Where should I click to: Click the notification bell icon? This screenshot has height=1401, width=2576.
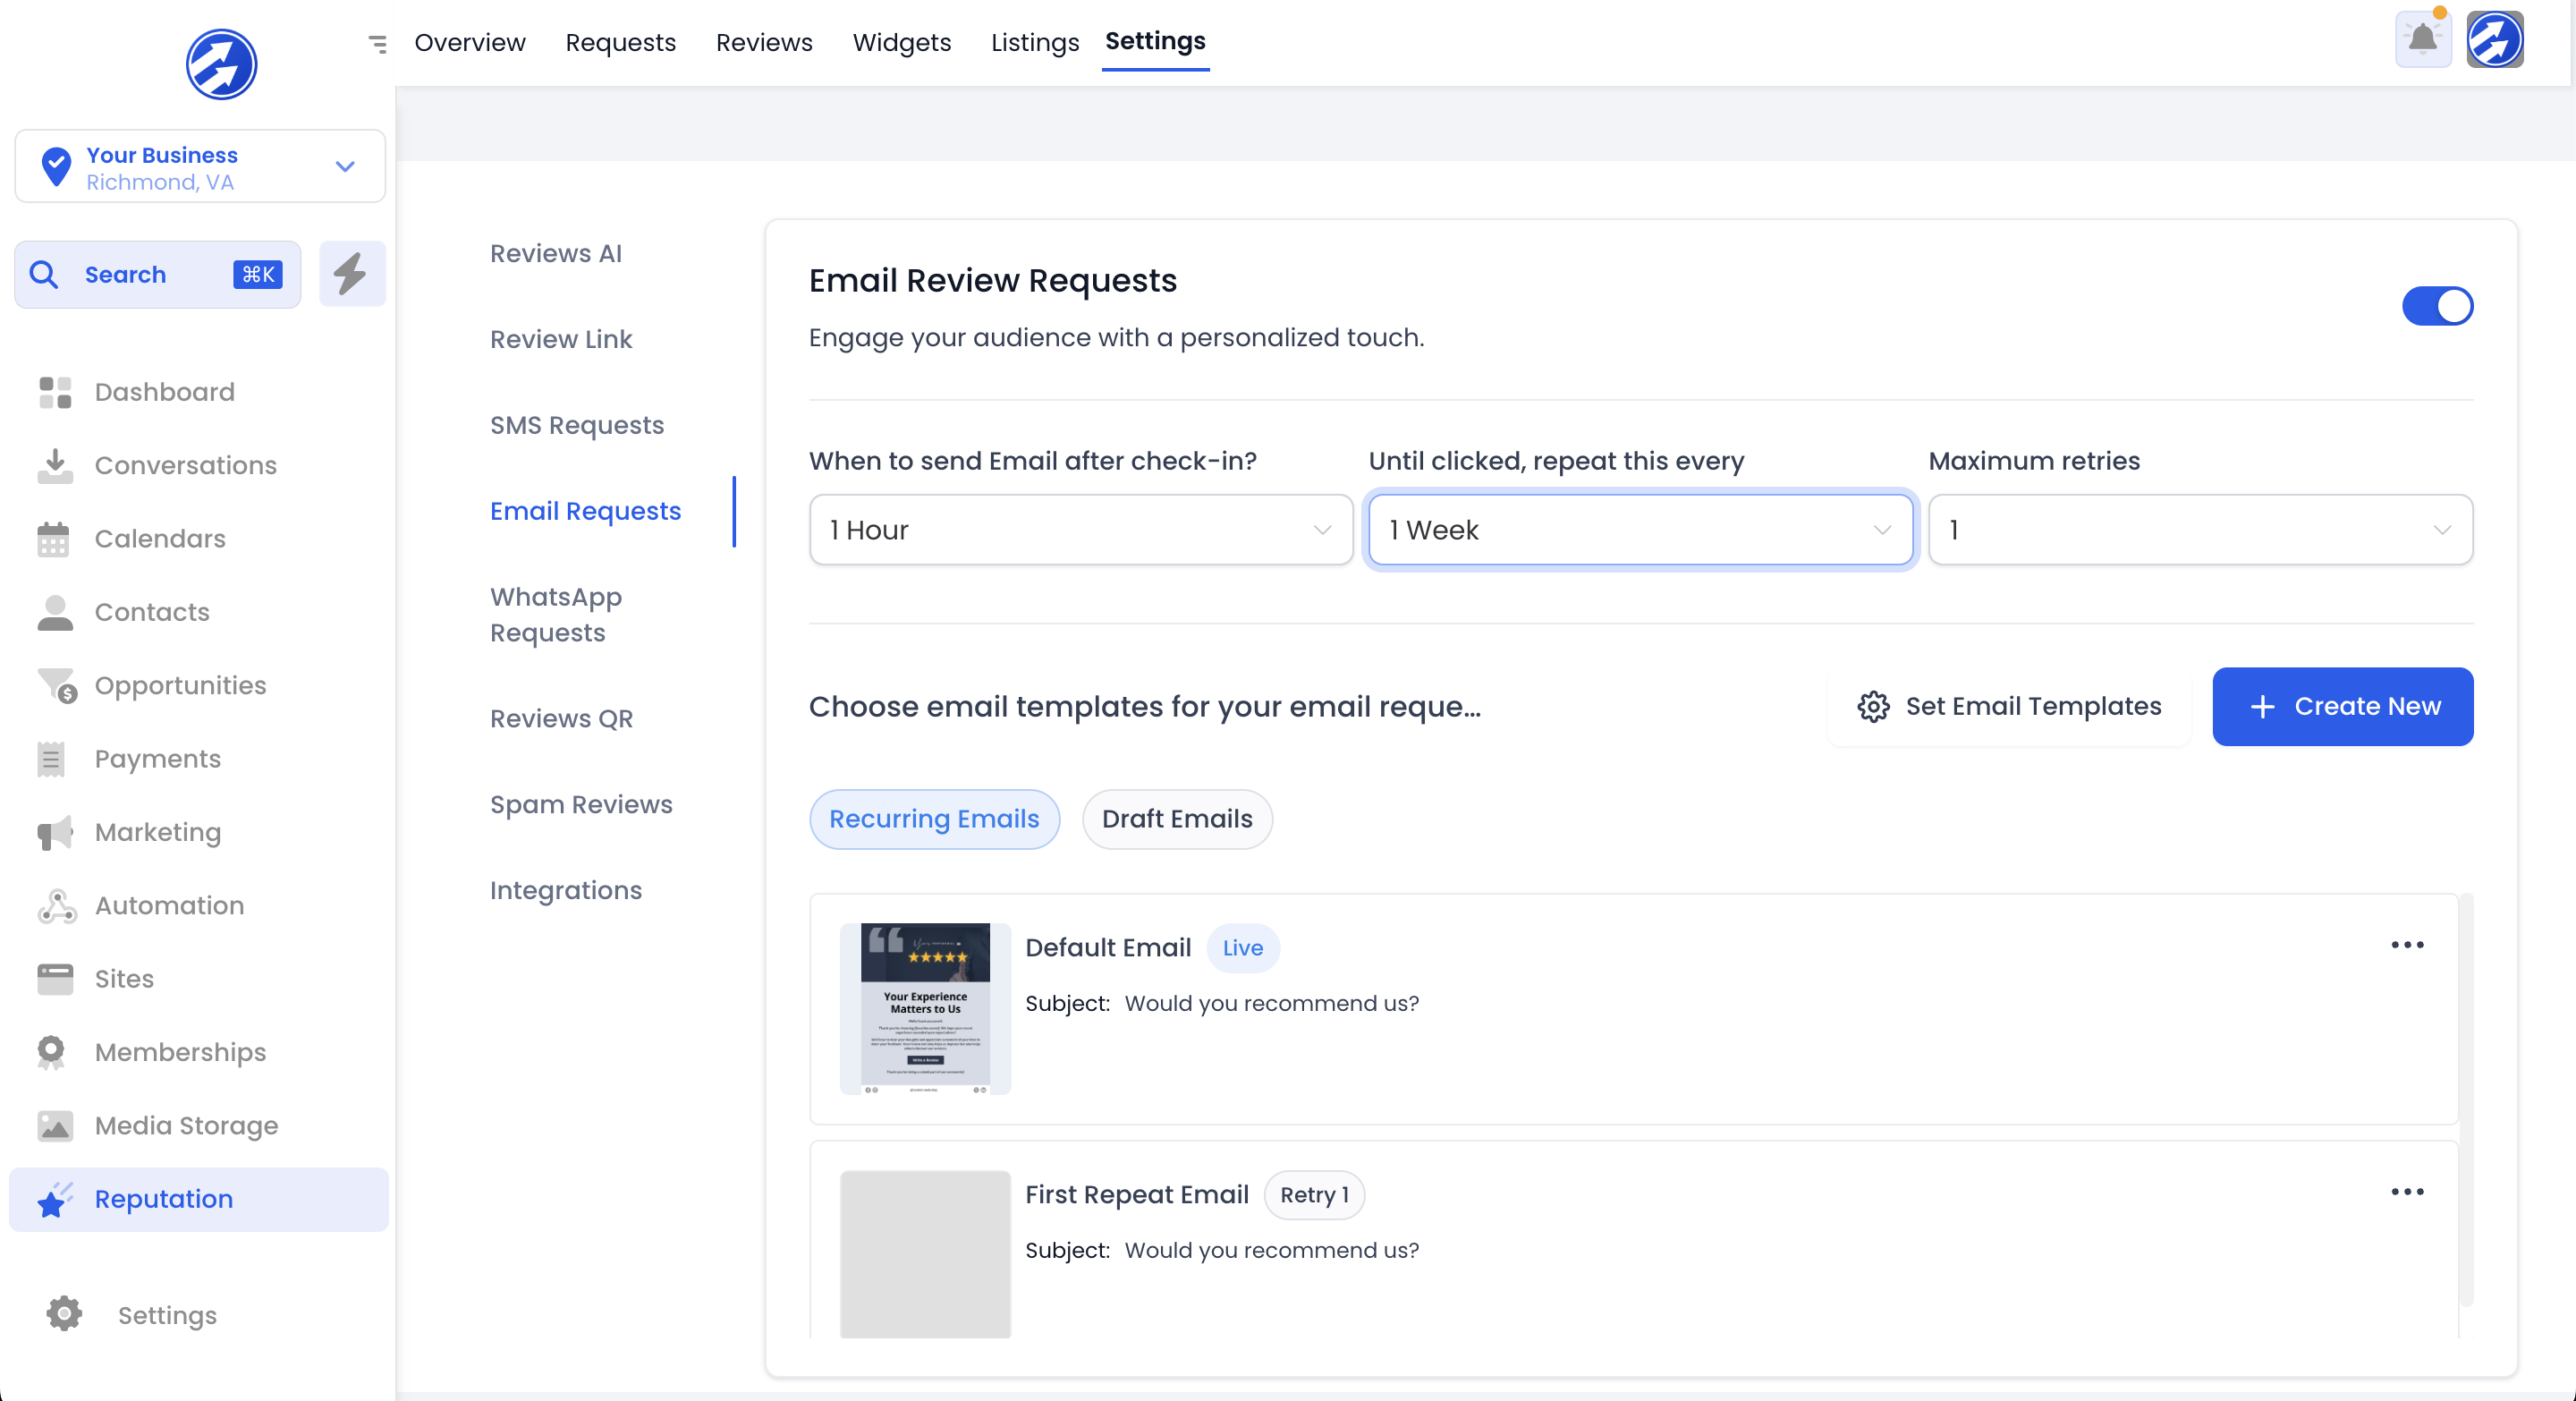click(2422, 40)
